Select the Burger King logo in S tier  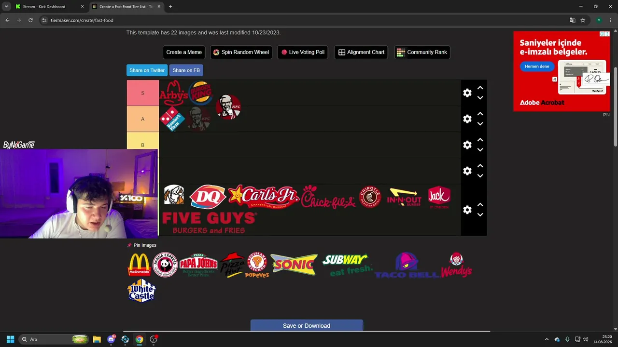click(201, 92)
